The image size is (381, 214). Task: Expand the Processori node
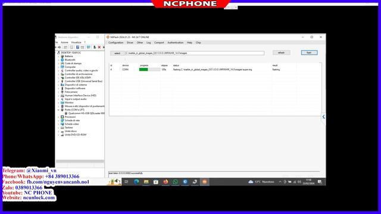click(x=58, y=117)
